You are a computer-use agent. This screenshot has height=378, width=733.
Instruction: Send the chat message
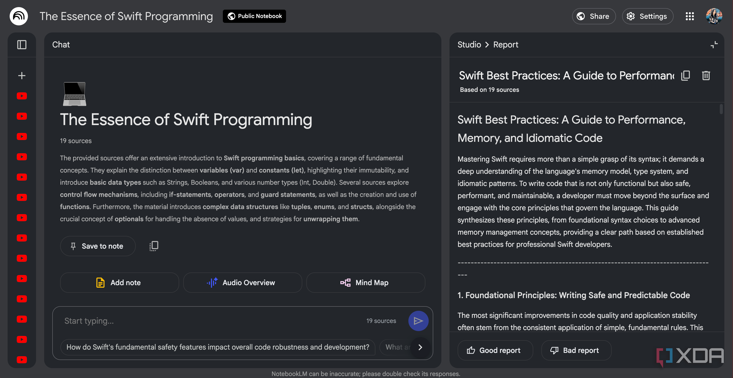[x=418, y=321]
